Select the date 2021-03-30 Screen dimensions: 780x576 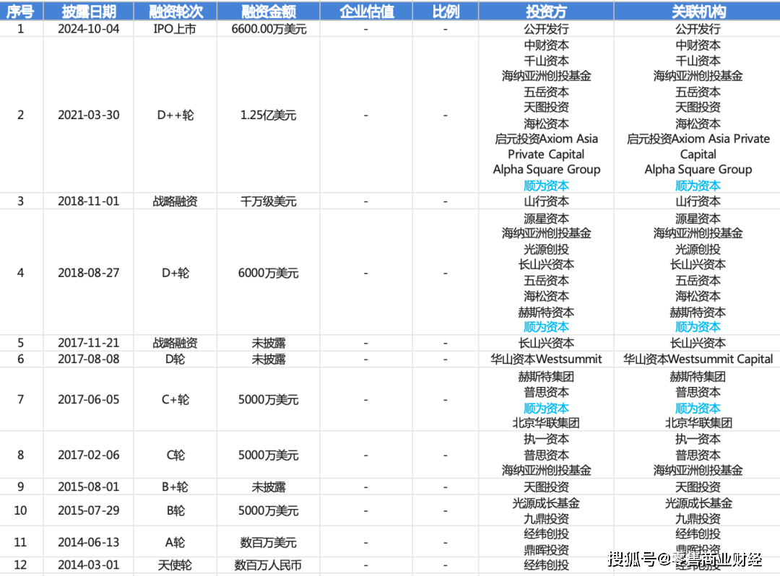pyautogui.click(x=89, y=115)
